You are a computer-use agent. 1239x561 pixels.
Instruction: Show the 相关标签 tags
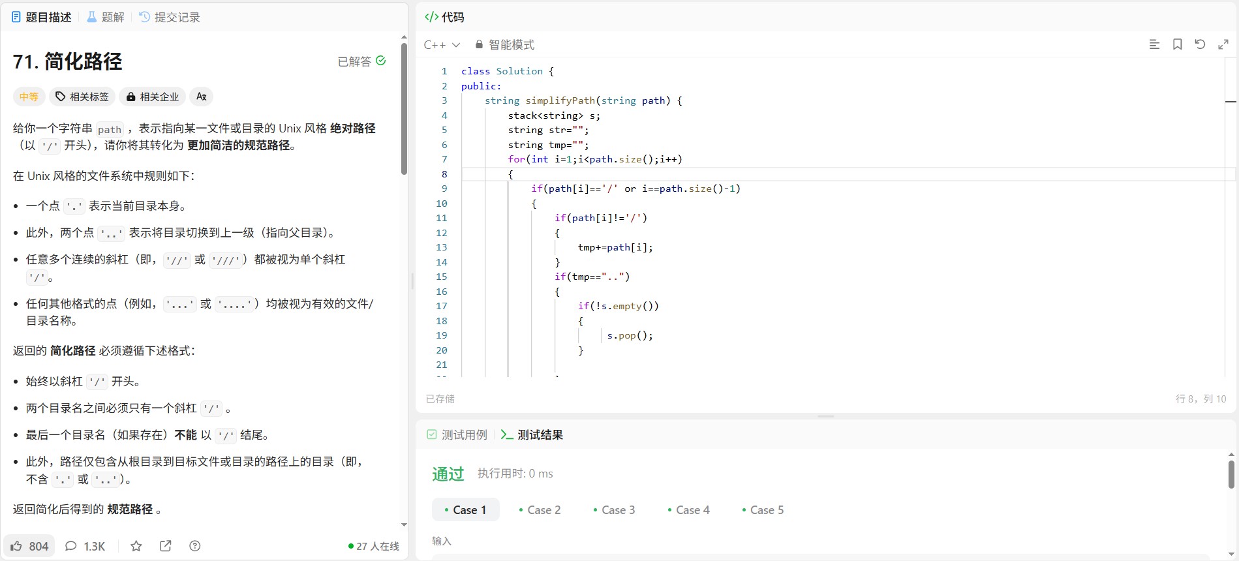coord(82,97)
